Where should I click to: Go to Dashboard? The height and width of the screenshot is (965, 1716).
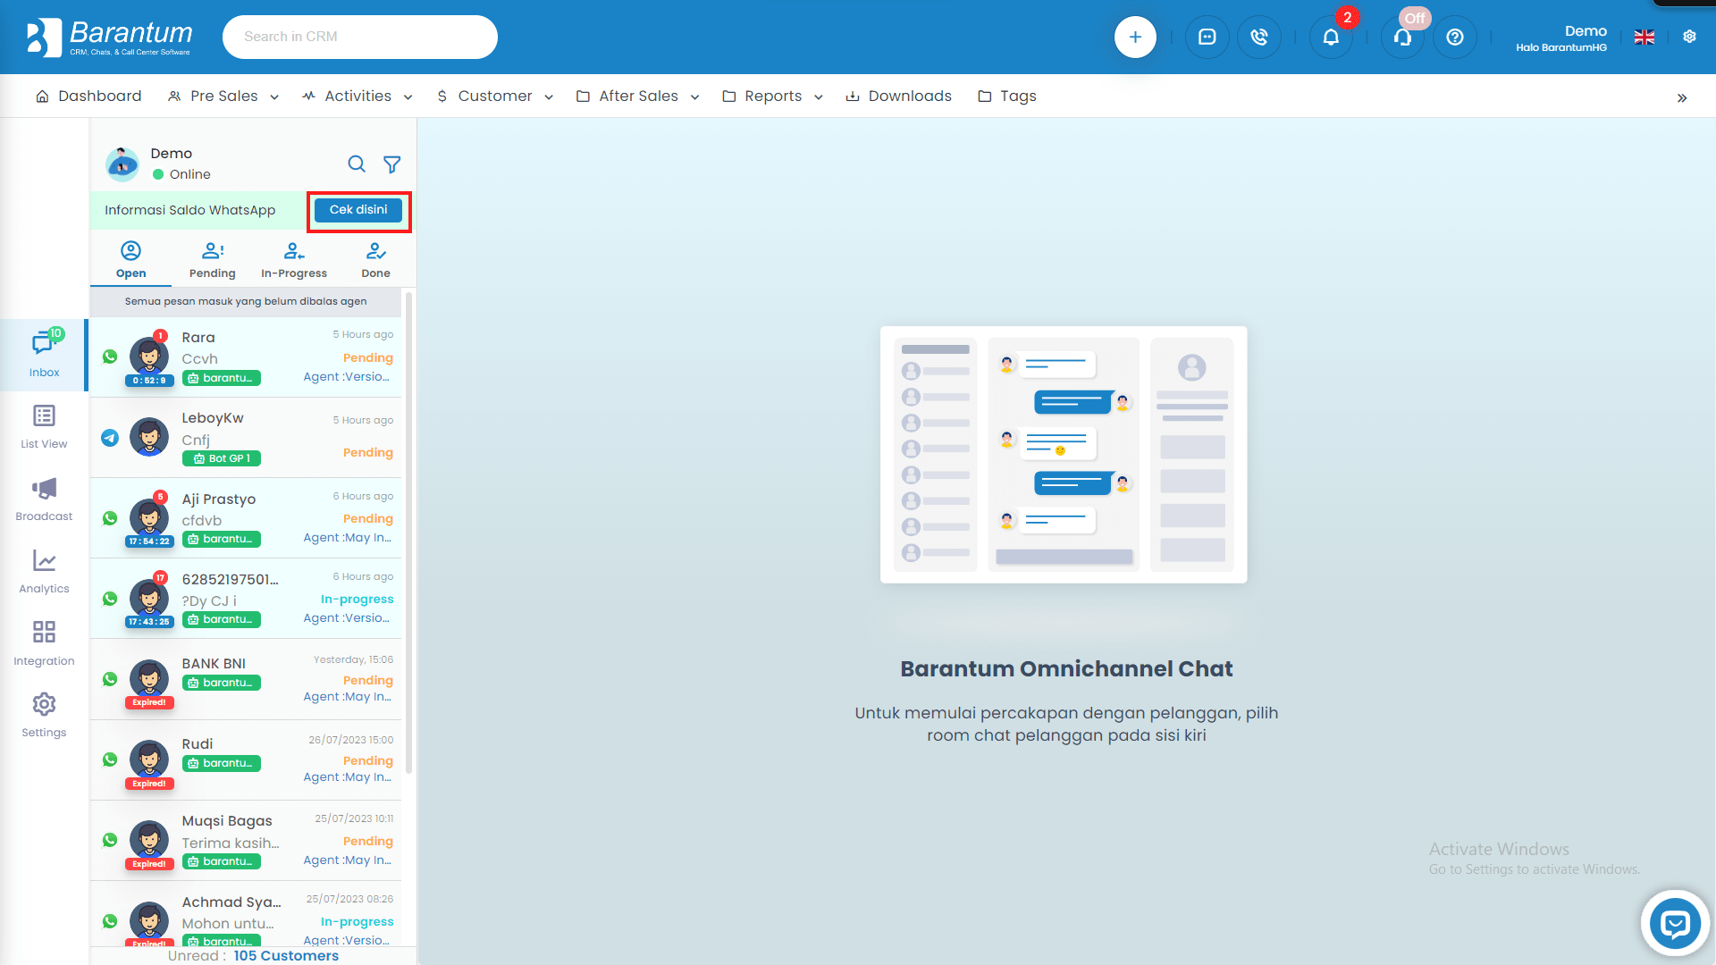88,96
